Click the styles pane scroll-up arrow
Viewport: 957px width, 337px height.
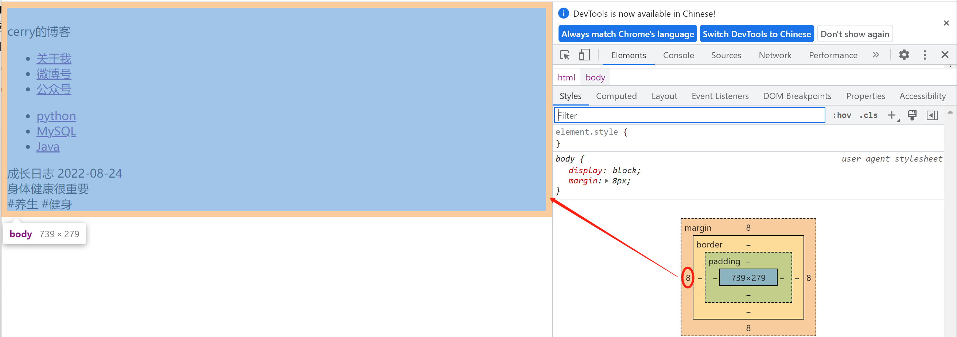pyautogui.click(x=950, y=112)
